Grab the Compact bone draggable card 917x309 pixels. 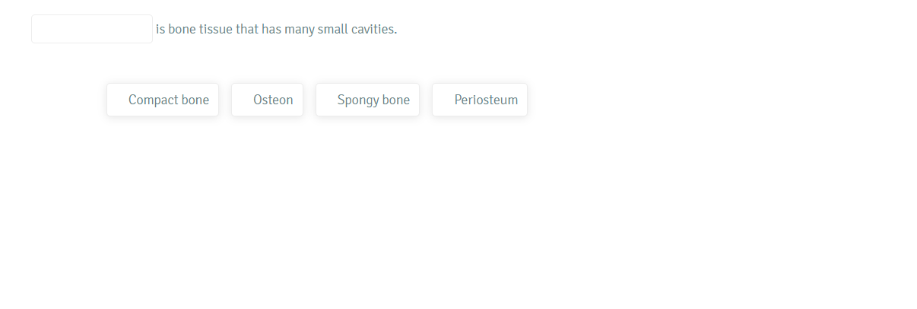[x=163, y=100]
